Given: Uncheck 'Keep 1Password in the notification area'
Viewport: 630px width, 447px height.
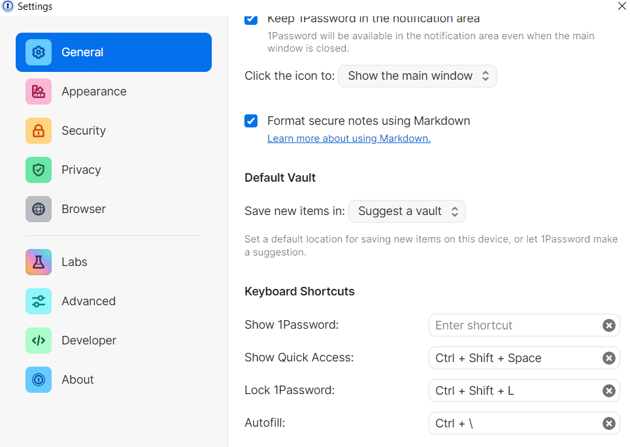Looking at the screenshot, I should tap(251, 20).
